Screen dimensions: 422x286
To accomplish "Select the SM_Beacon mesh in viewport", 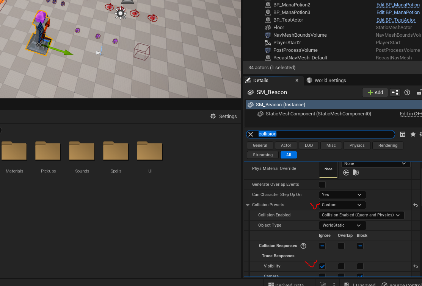I will 40,34.
